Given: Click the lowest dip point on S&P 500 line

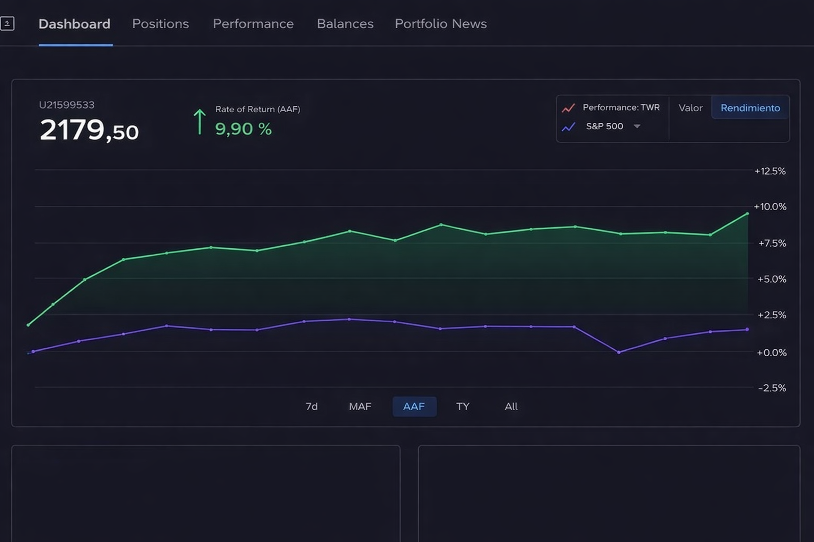Looking at the screenshot, I should click(618, 352).
